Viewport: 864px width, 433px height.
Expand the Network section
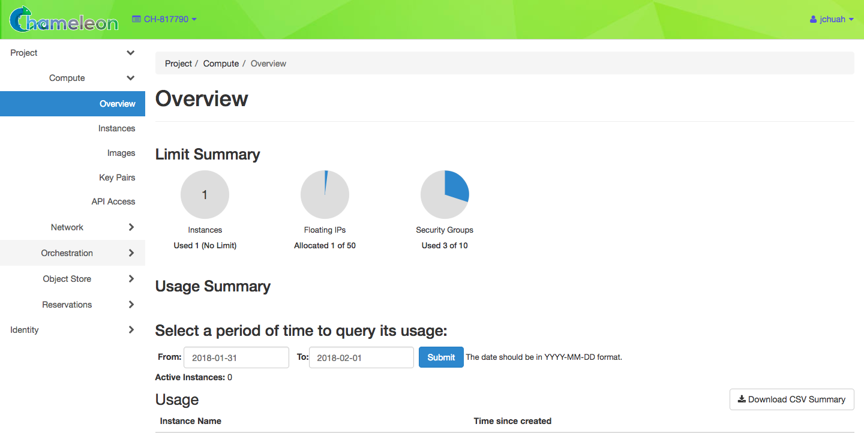tap(90, 227)
